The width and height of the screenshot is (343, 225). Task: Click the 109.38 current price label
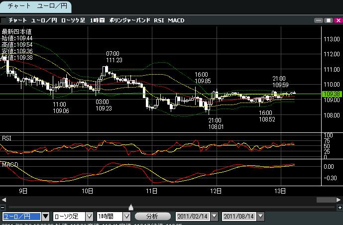point(331,94)
